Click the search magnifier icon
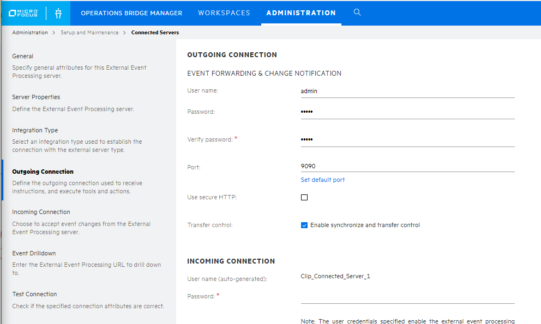 [357, 13]
